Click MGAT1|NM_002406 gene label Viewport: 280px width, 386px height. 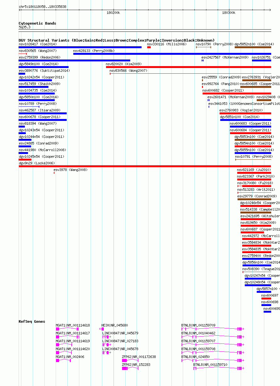(x=70, y=357)
